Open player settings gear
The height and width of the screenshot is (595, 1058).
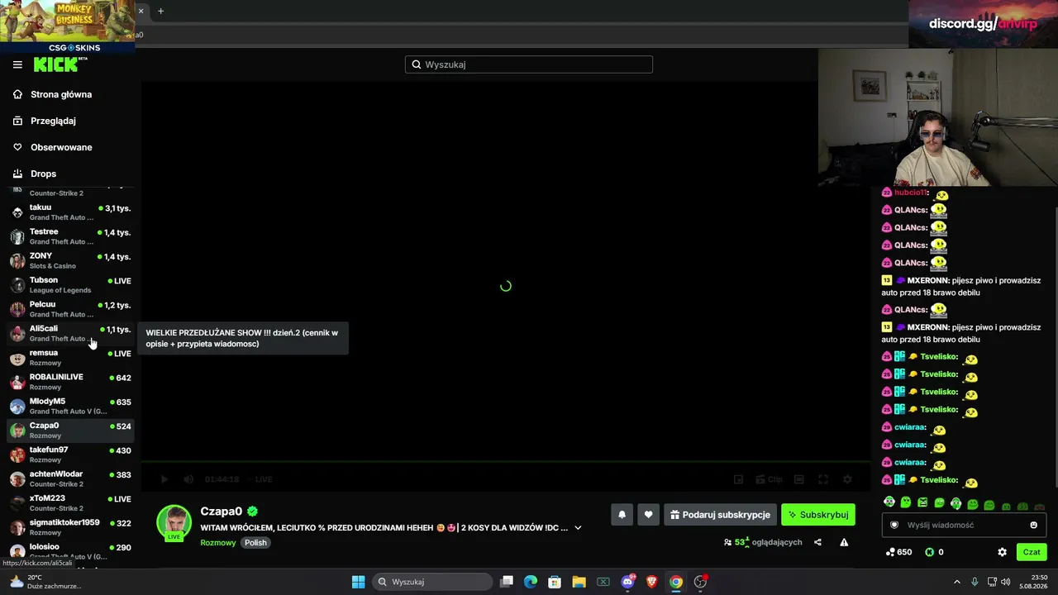tap(847, 479)
